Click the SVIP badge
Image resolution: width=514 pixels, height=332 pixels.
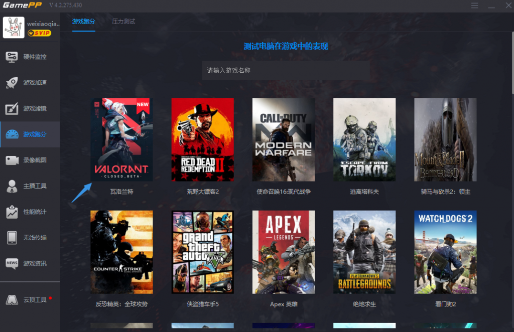39,33
